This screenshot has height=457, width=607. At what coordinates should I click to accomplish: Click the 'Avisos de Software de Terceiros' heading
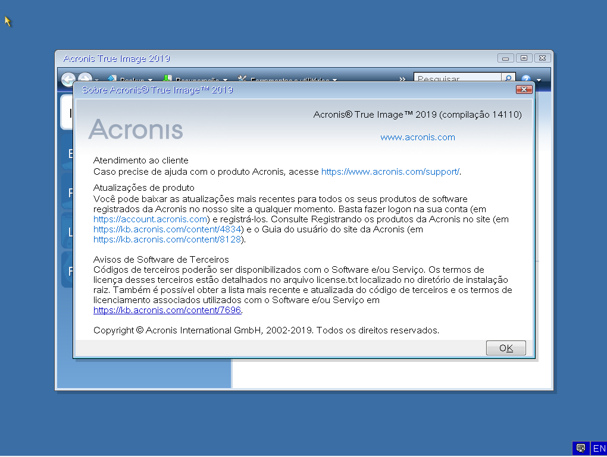(x=161, y=260)
